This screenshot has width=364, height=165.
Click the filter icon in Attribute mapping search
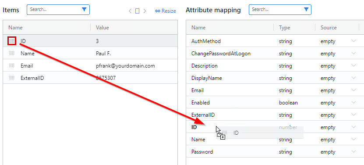306,10
